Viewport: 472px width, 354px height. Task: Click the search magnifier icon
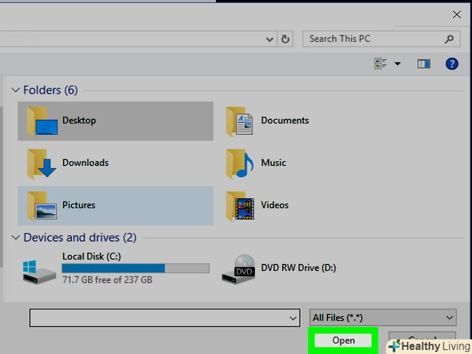[449, 39]
